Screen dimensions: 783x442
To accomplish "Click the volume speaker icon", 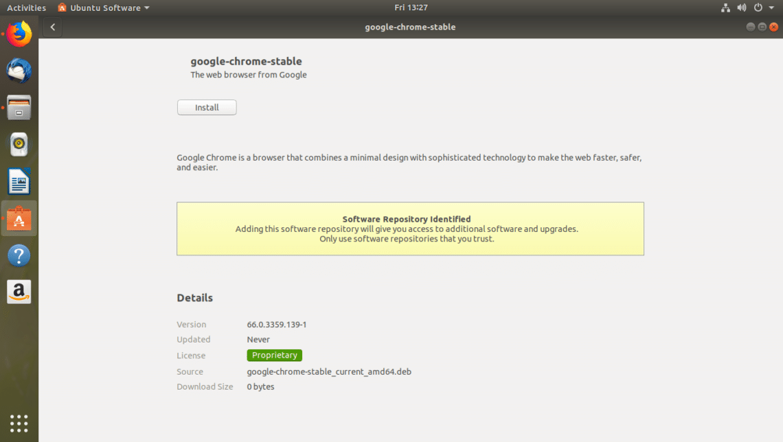I will [742, 8].
